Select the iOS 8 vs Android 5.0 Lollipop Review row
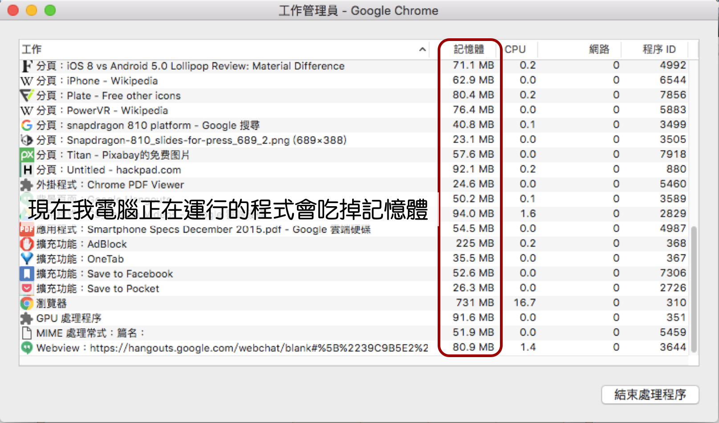 pyautogui.click(x=353, y=66)
